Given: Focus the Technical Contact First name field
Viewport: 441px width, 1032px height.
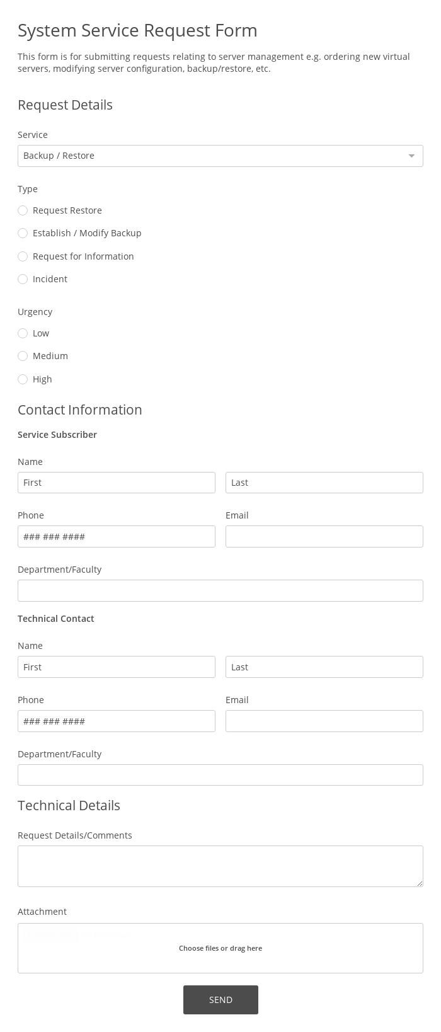Looking at the screenshot, I should click(x=117, y=667).
